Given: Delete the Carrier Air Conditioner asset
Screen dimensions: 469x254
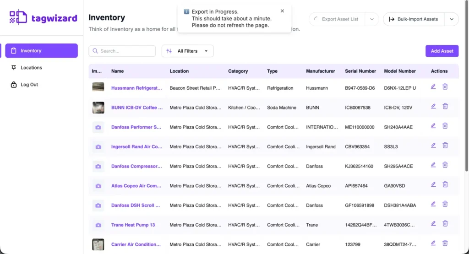Looking at the screenshot, I should (445, 243).
